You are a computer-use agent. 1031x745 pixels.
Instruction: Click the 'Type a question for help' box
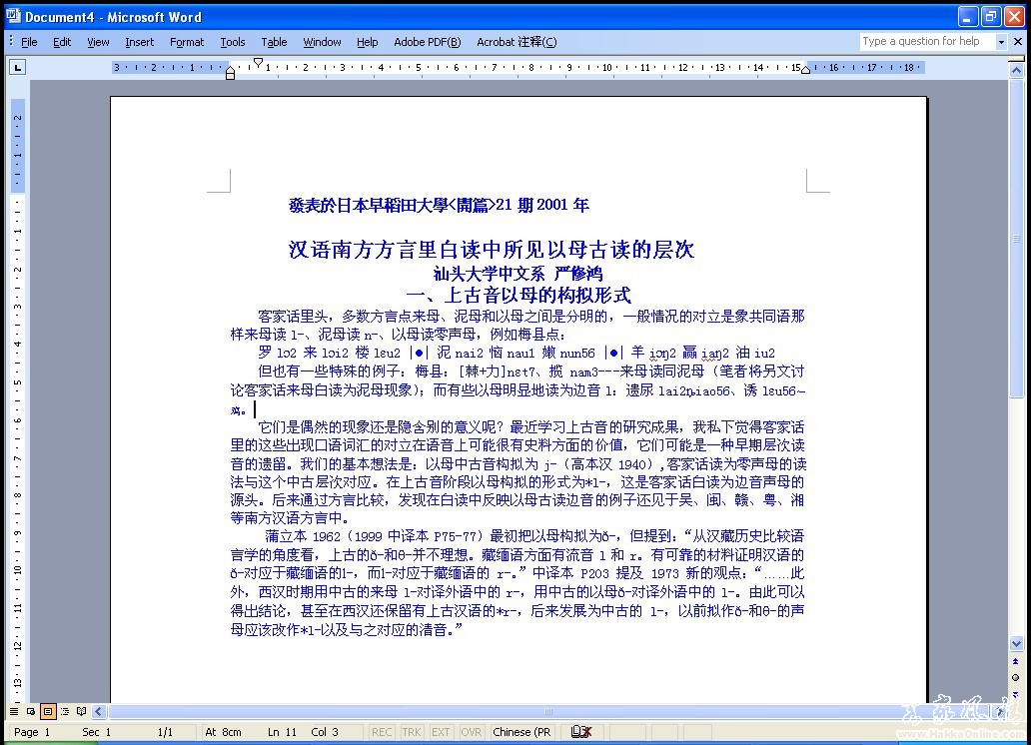926,41
